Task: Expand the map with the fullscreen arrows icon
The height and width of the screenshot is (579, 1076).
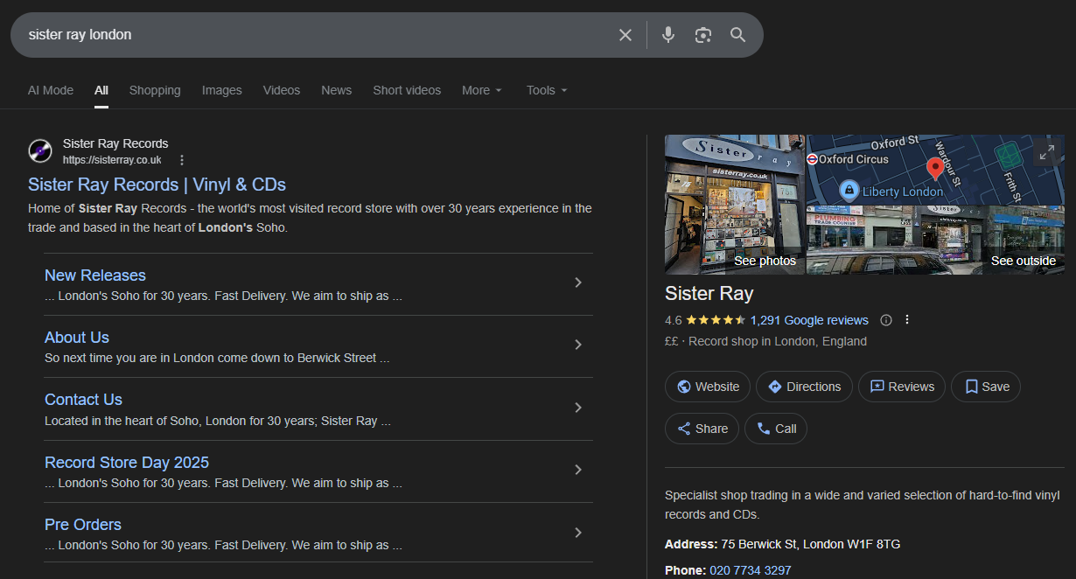Action: tap(1046, 151)
